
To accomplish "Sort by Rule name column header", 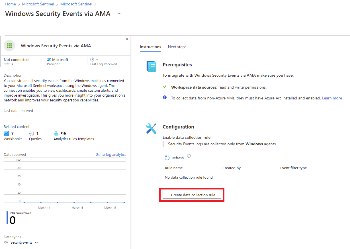I will point(174,168).
